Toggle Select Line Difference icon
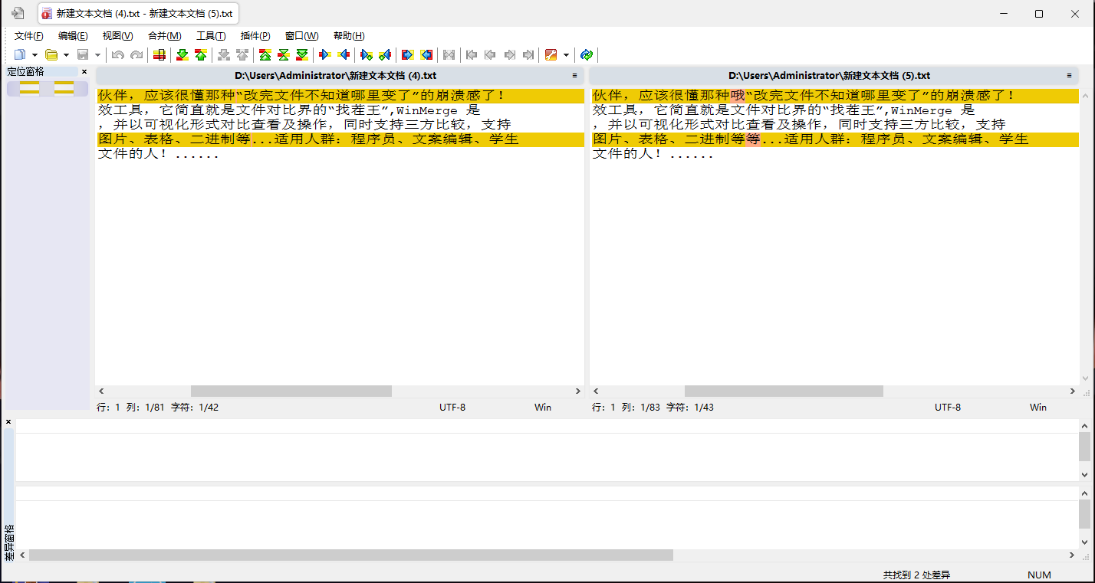This screenshot has height=583, width=1095. coord(159,54)
